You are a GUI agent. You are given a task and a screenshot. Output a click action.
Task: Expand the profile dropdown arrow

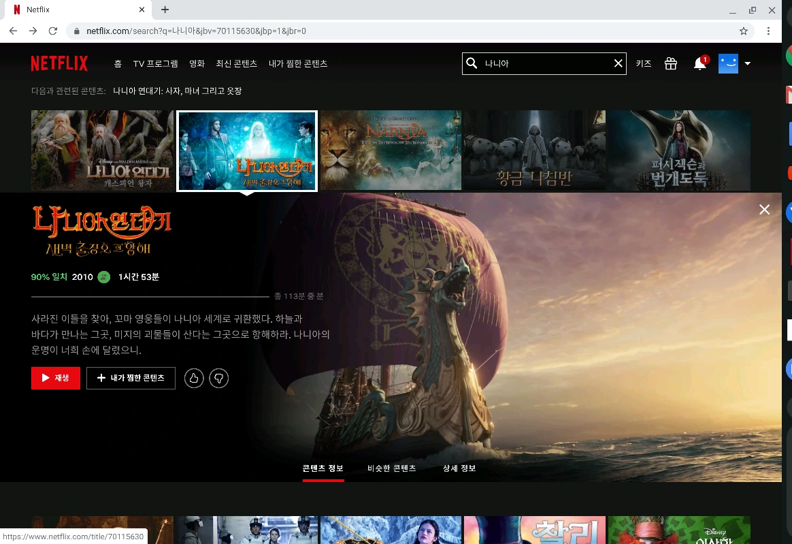748,64
